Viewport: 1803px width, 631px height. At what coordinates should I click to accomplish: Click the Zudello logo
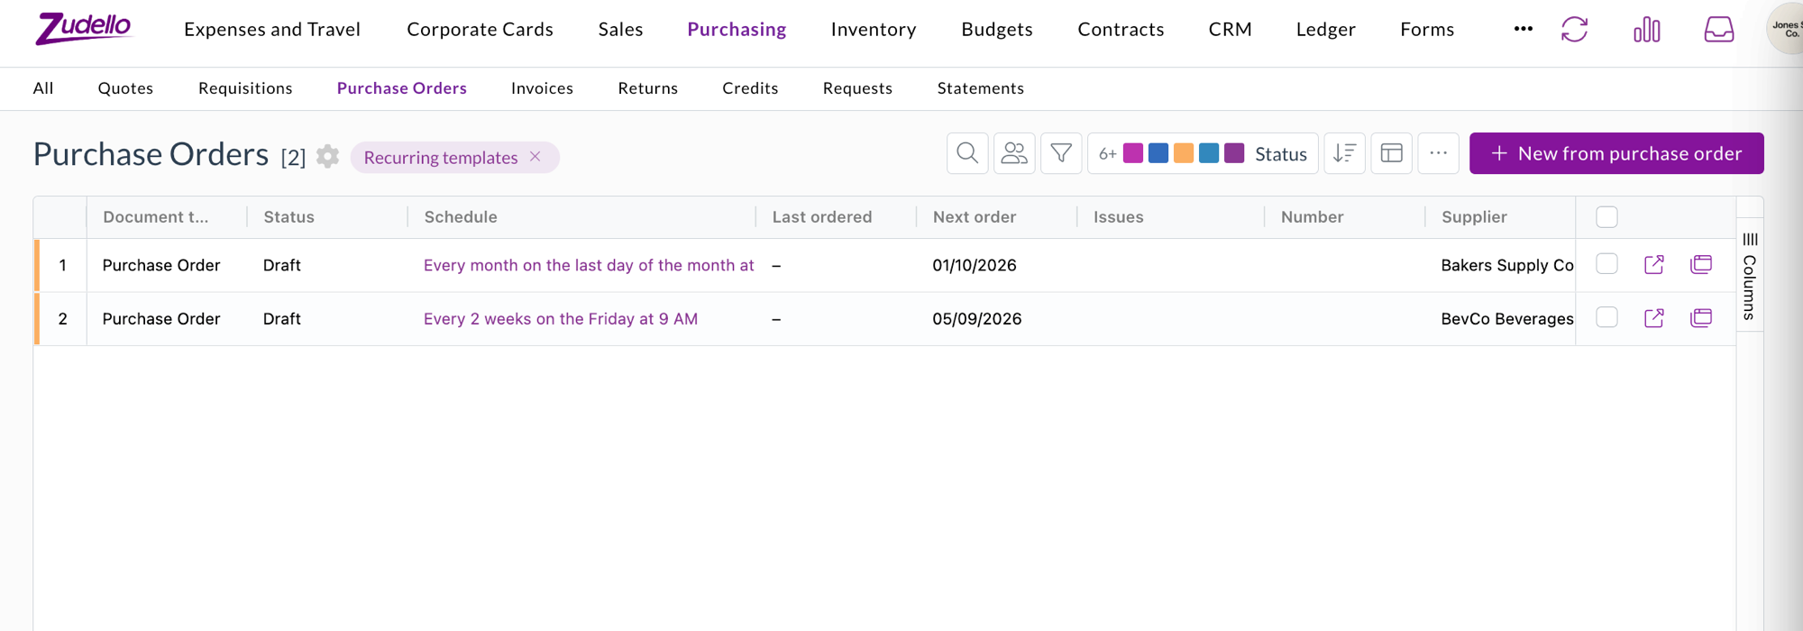[x=83, y=29]
